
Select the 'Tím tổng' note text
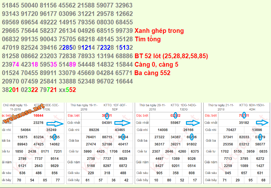148,39
